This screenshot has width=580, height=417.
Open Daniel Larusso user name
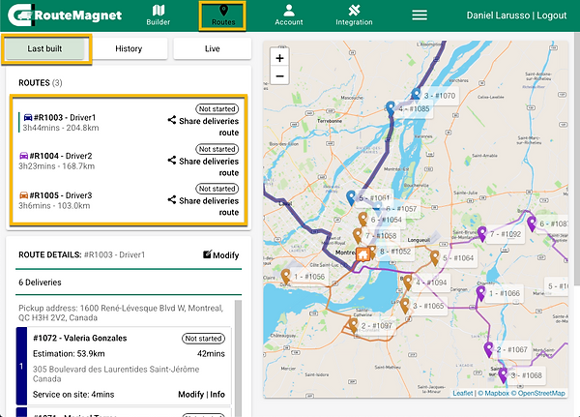[498, 15]
